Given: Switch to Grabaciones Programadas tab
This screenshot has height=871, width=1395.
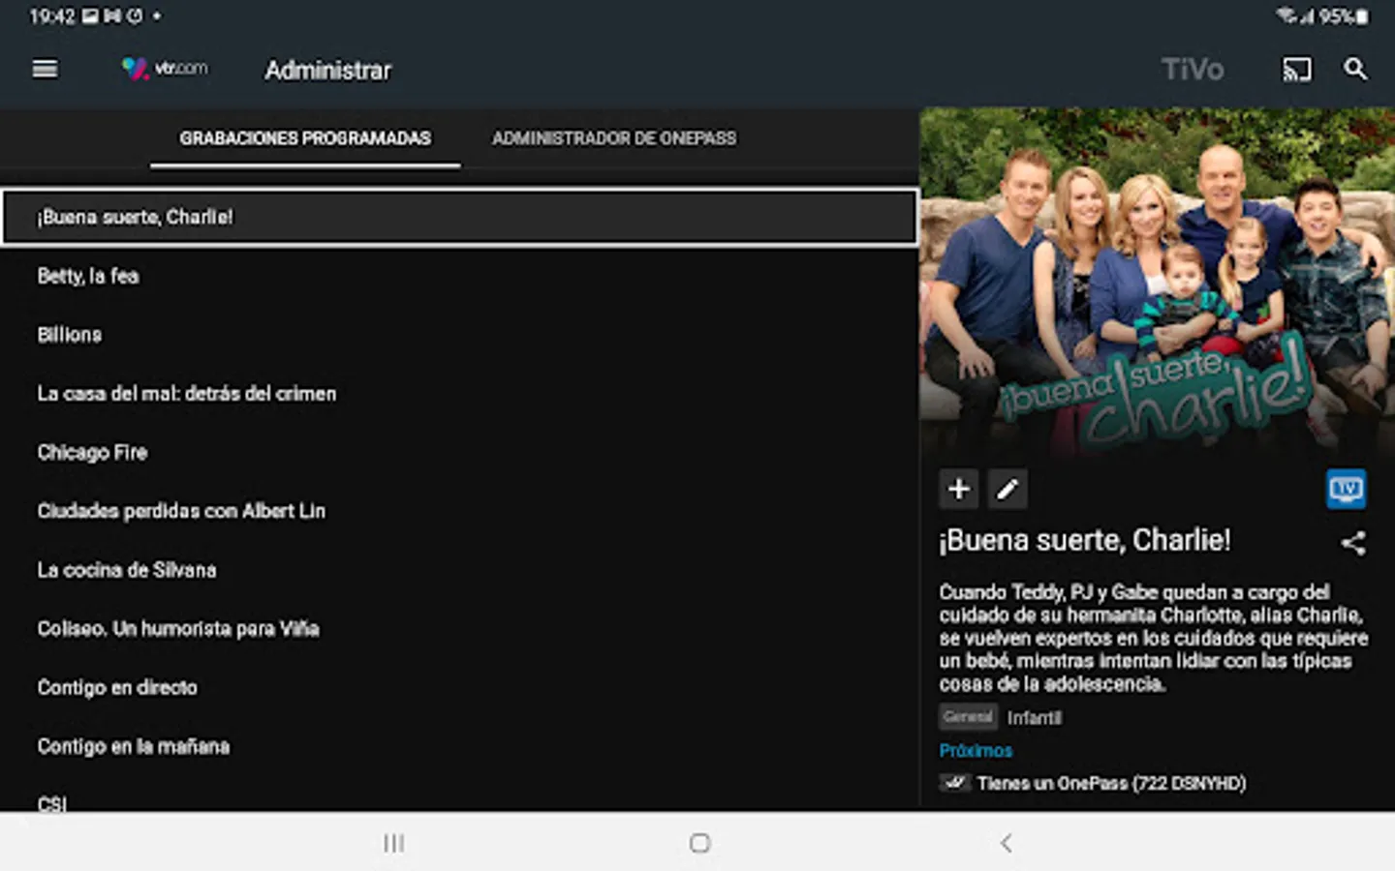Looking at the screenshot, I should [305, 138].
